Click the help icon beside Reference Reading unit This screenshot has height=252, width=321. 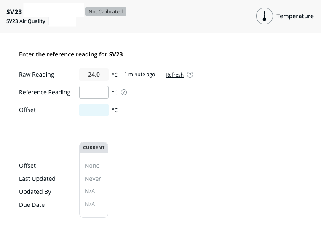click(x=124, y=92)
